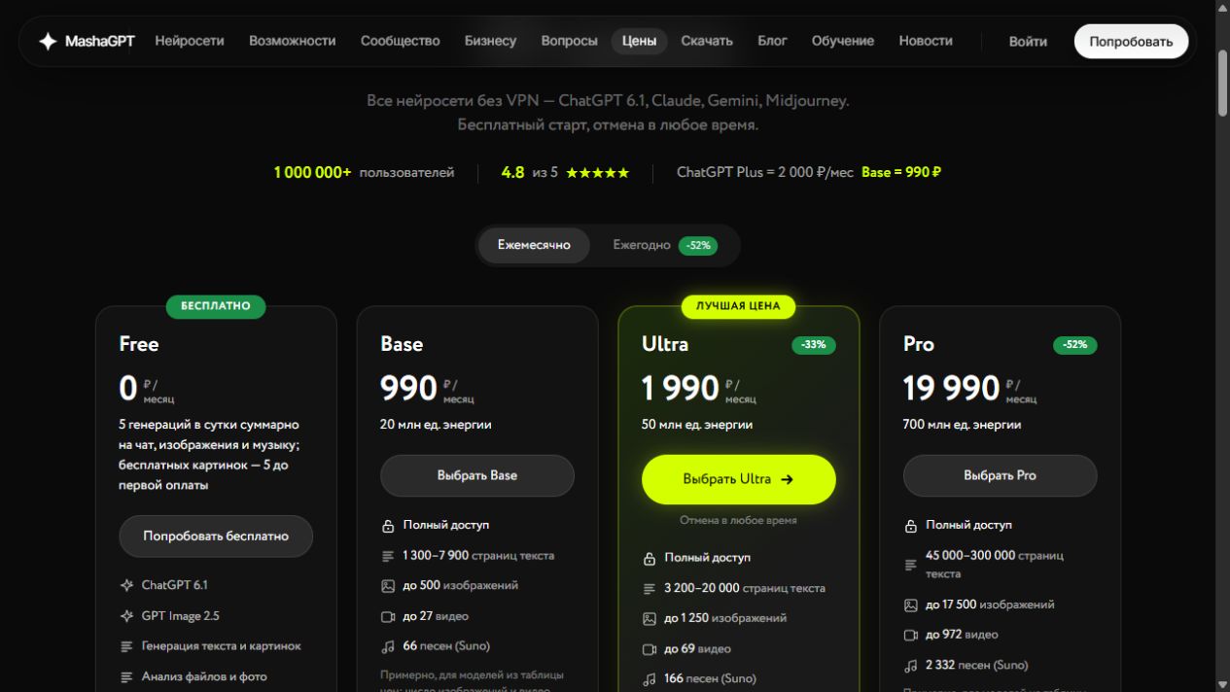
Task: Click the lock icon in the Pro plan
Action: coord(911,526)
